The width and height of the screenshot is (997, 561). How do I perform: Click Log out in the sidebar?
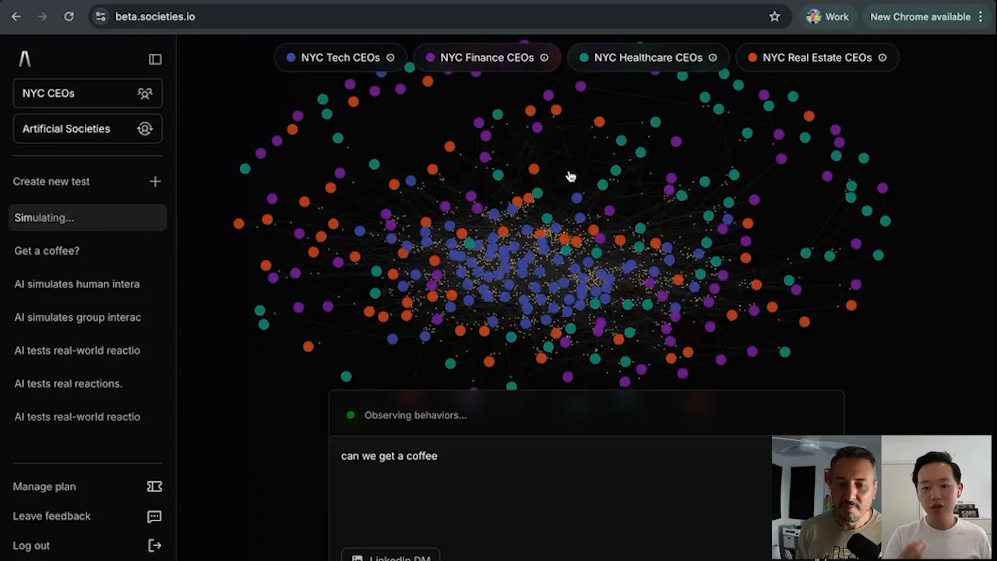click(x=31, y=546)
